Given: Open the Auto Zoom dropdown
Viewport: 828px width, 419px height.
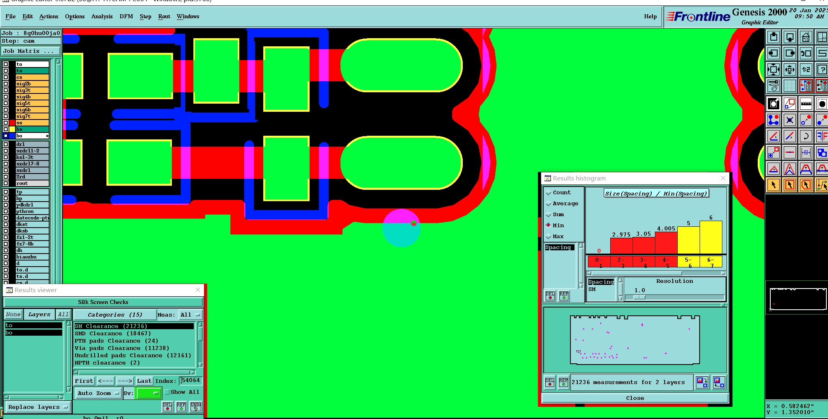Looking at the screenshot, I should point(99,393).
